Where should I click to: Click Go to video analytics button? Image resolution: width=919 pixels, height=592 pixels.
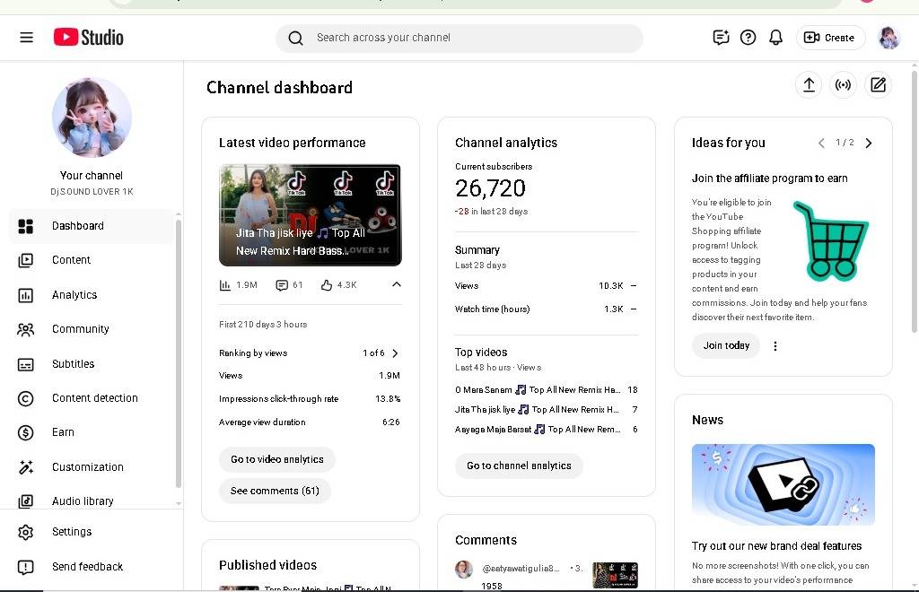[276, 459]
